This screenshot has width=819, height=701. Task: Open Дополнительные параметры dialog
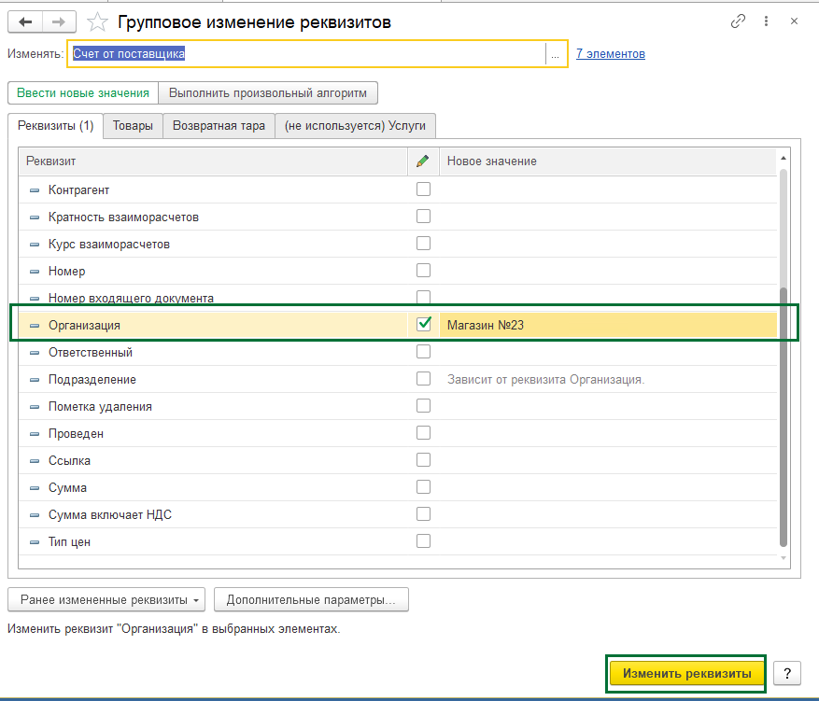pos(311,600)
